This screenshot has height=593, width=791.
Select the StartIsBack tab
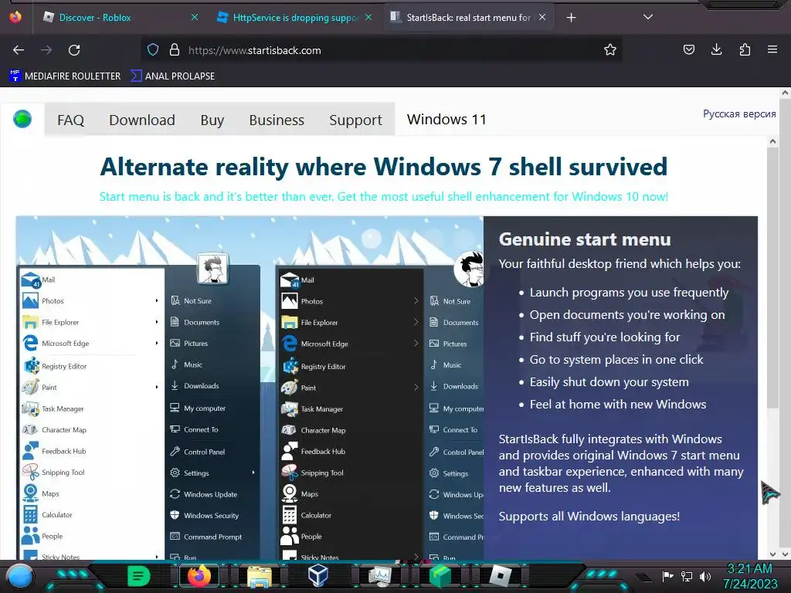pyautogui.click(x=468, y=18)
